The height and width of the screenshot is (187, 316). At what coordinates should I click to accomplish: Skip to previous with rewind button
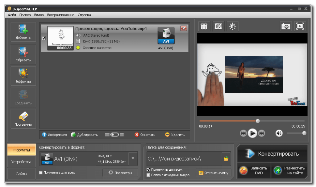tap(243, 133)
